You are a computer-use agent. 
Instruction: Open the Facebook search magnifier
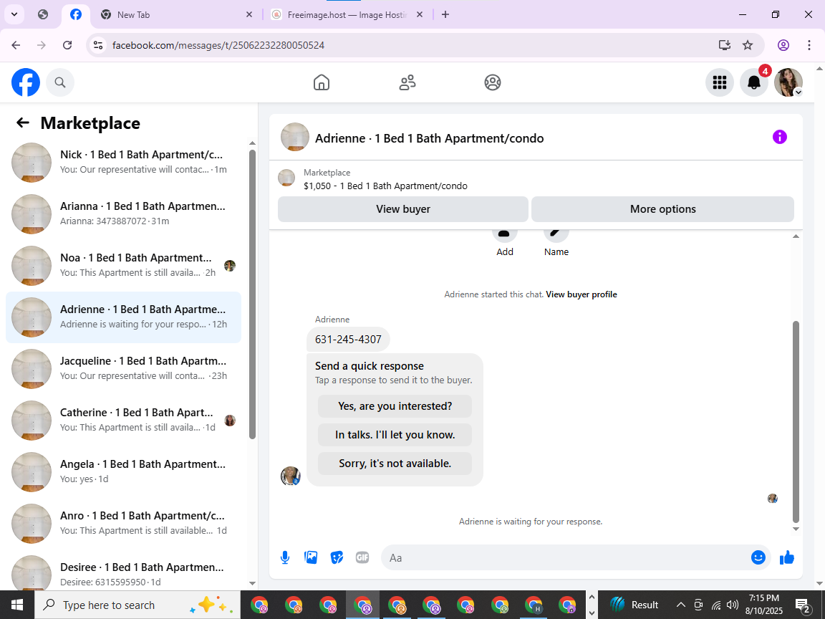coord(60,82)
